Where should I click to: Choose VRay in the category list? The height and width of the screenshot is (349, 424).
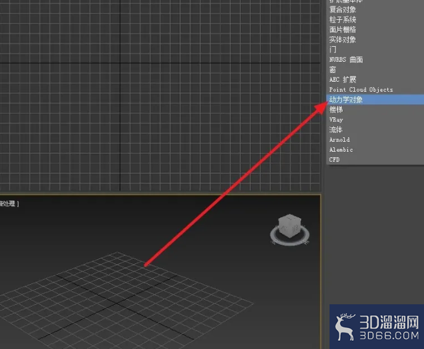pyautogui.click(x=375, y=120)
